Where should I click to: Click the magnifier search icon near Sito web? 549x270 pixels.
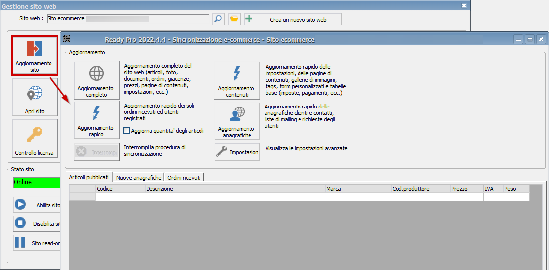[x=218, y=19]
